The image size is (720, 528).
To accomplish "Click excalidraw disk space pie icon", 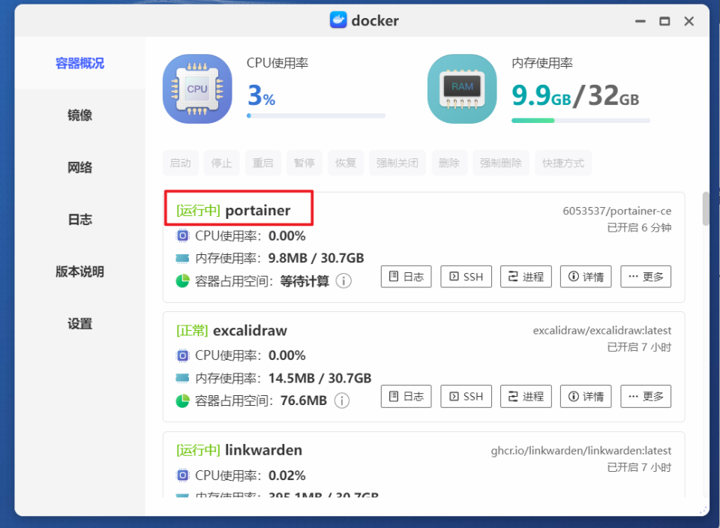I will (x=183, y=400).
